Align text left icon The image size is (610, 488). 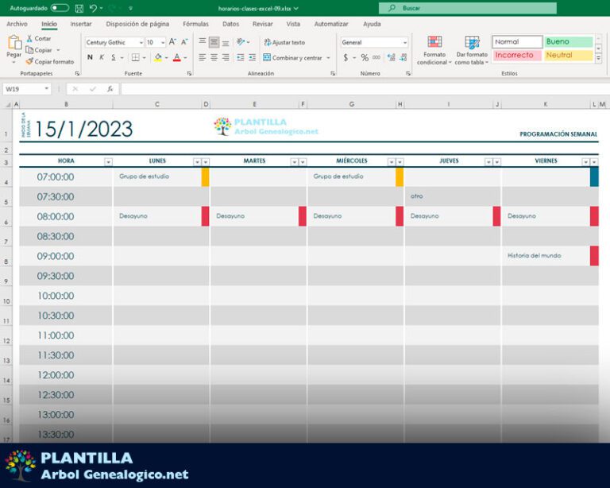[x=203, y=57]
